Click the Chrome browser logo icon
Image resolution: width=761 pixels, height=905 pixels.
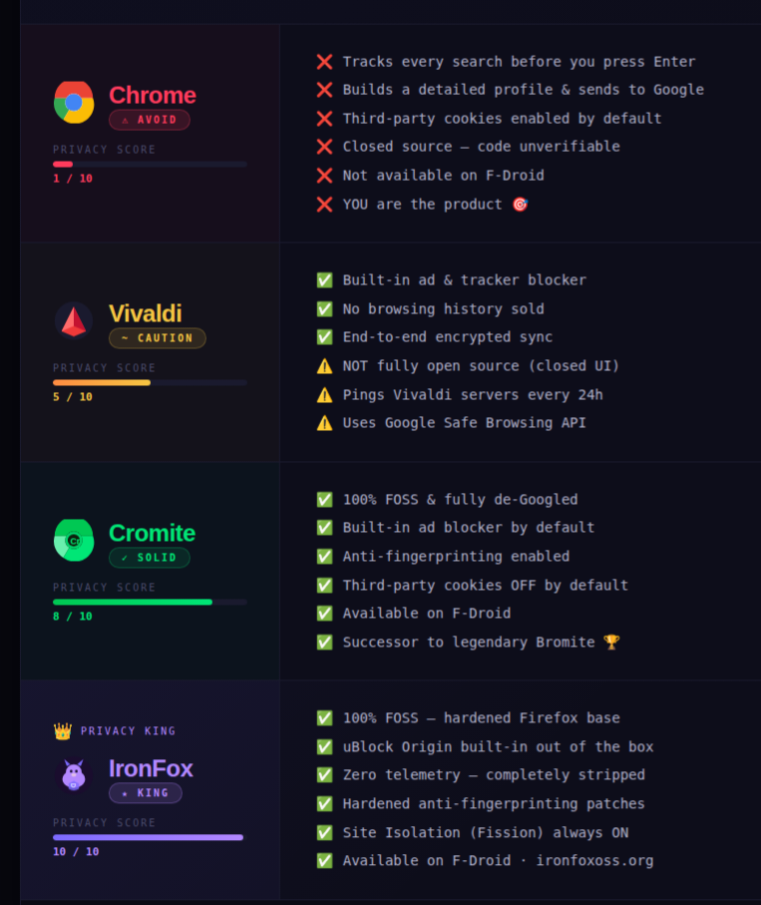click(x=74, y=102)
